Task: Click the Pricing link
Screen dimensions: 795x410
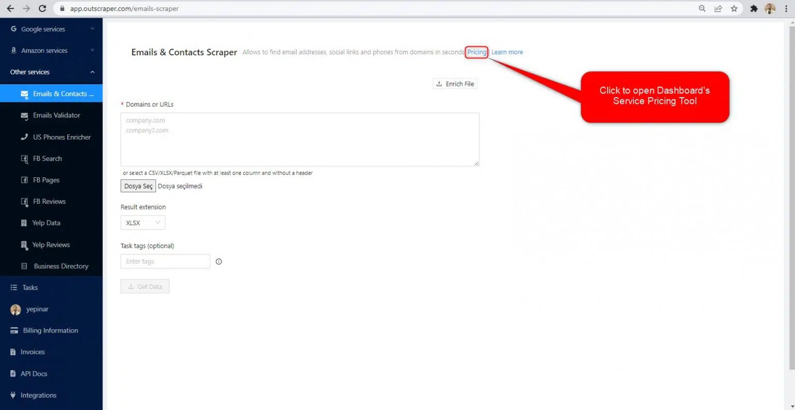Action: click(x=476, y=52)
